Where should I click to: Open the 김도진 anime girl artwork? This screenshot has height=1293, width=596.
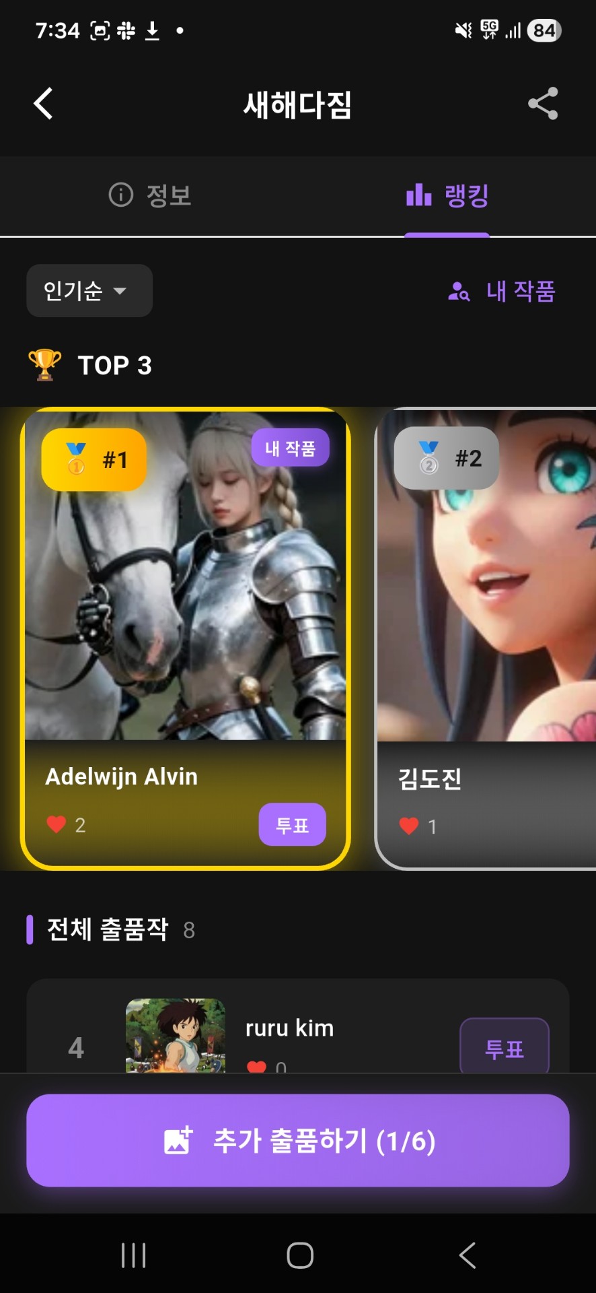coord(486,576)
